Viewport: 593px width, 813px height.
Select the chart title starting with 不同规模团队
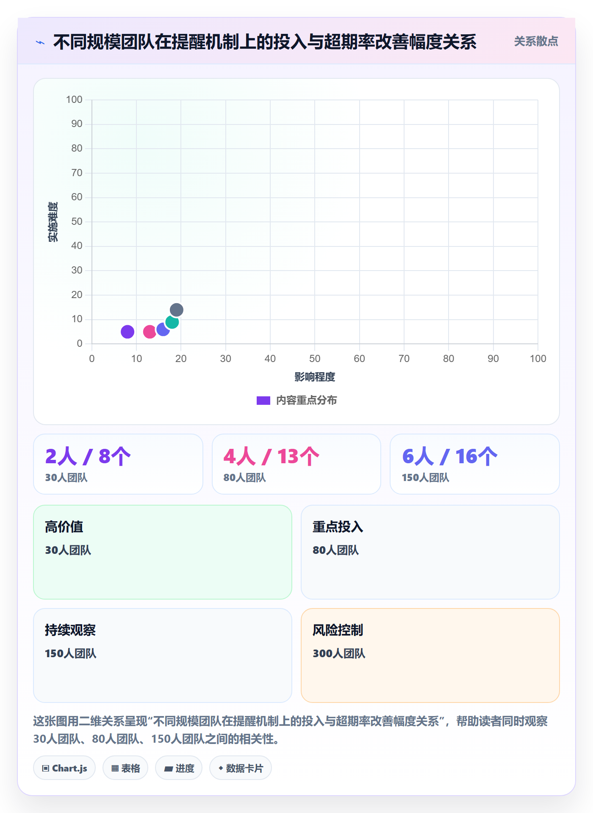[x=265, y=42]
